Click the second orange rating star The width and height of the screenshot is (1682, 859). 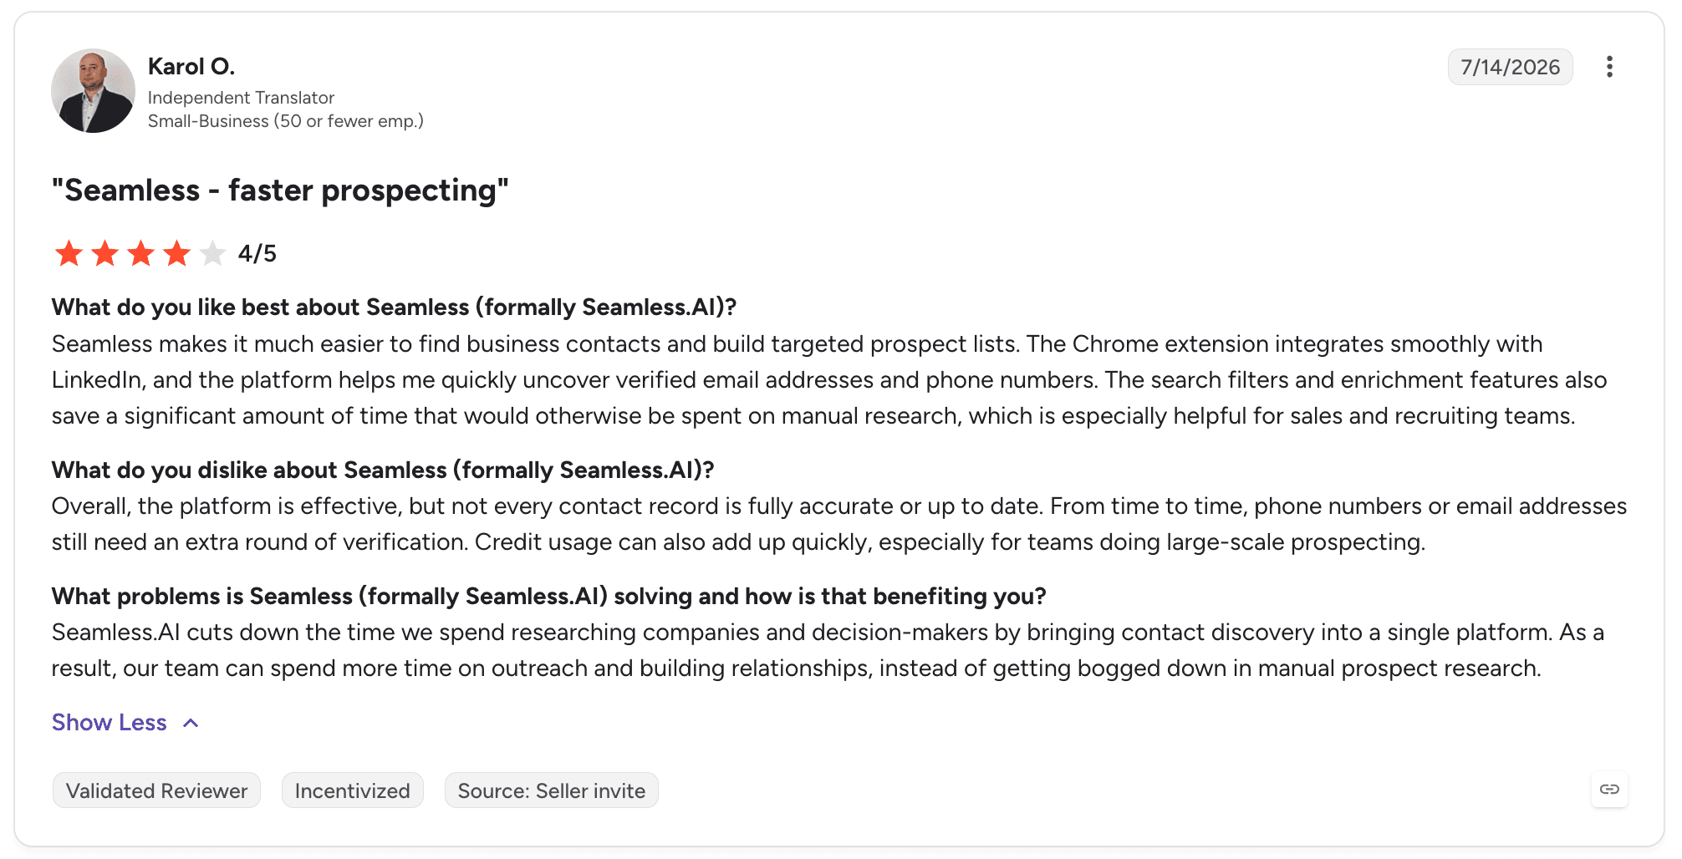104,253
